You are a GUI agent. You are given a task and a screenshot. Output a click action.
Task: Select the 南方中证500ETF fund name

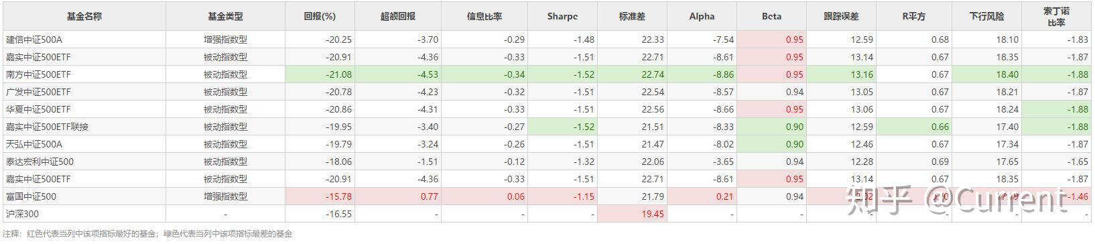(x=38, y=74)
